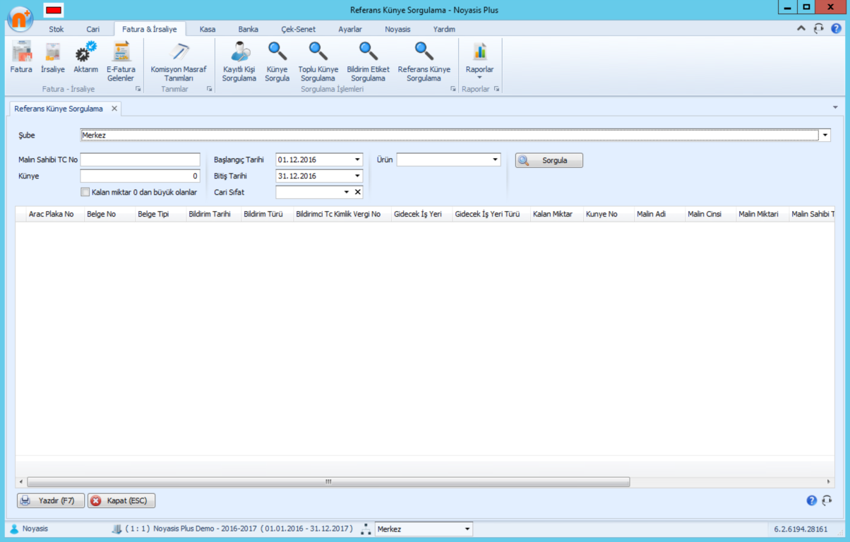
Task: Click the Noyasis user icon in status bar
Action: [14, 529]
